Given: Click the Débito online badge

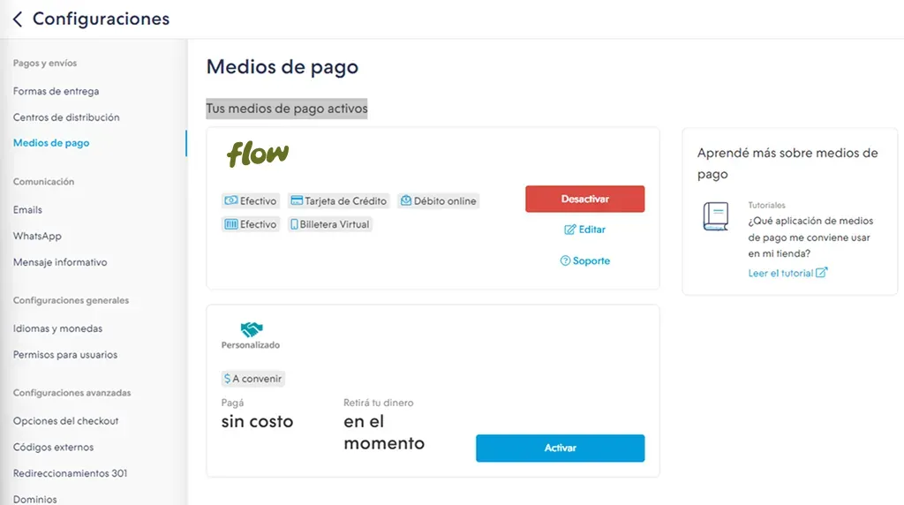Looking at the screenshot, I should [x=438, y=200].
